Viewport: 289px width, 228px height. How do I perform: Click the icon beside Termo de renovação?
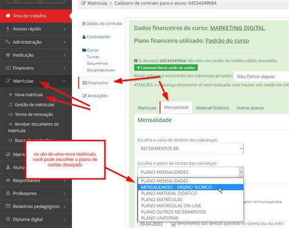point(10,114)
